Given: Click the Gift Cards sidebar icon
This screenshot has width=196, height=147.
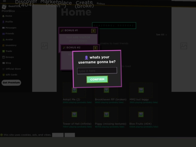Looking at the screenshot, I should [x=4, y=75].
